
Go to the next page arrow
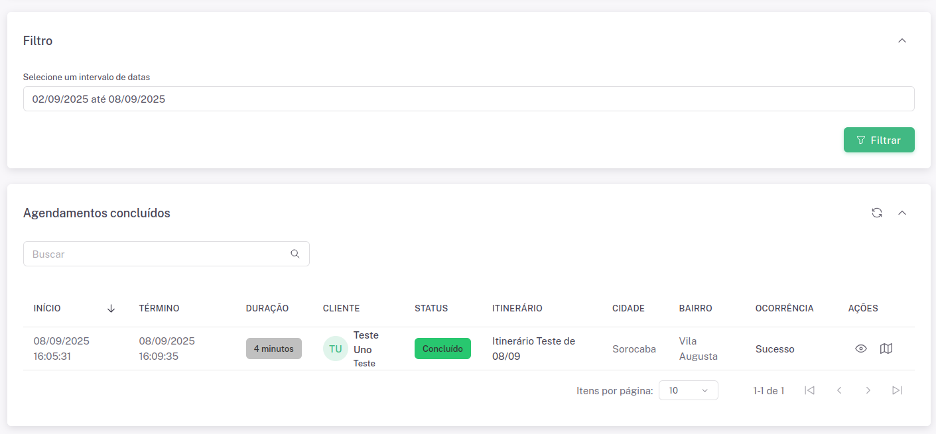tap(868, 390)
